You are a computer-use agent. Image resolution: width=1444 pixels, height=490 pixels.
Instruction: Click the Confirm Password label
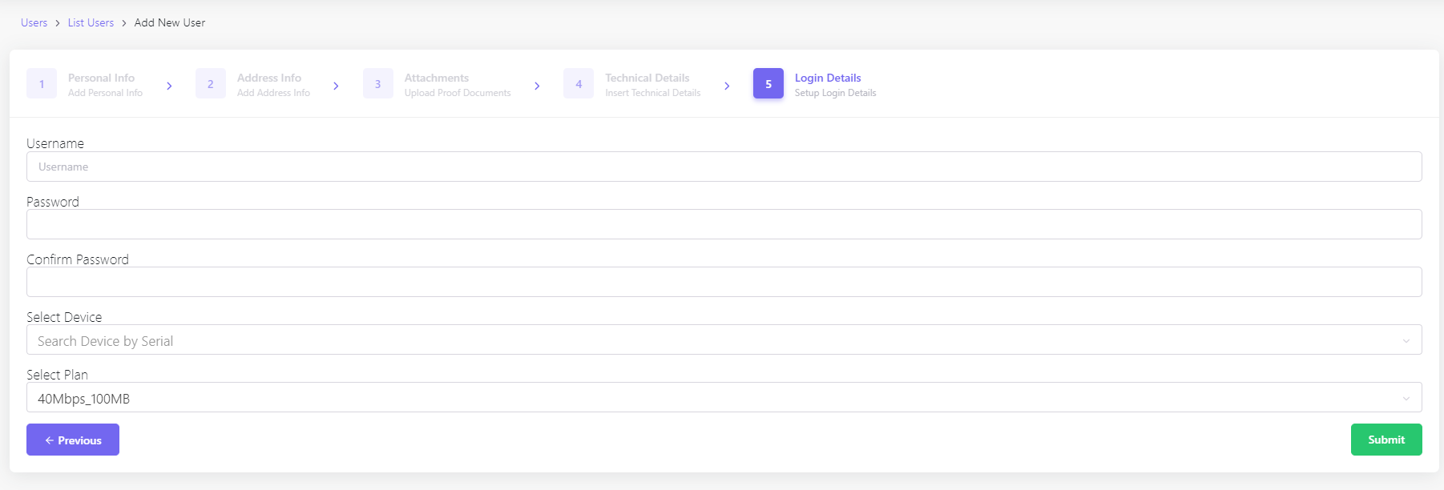tap(78, 259)
